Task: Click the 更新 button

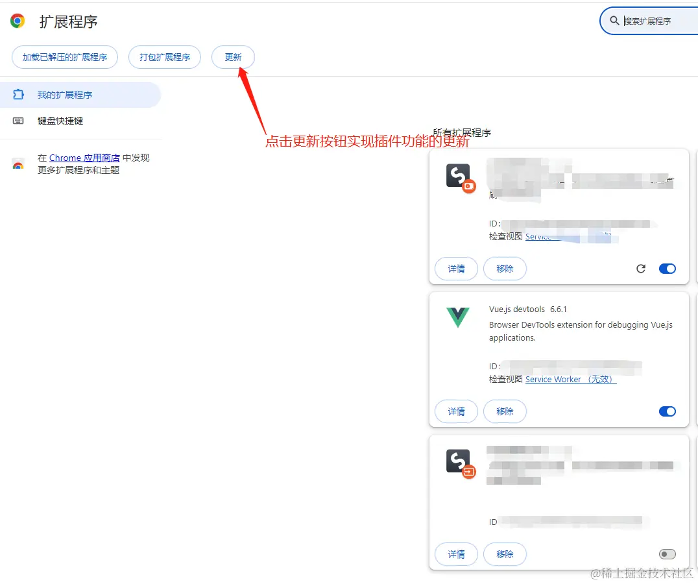Action: point(233,57)
